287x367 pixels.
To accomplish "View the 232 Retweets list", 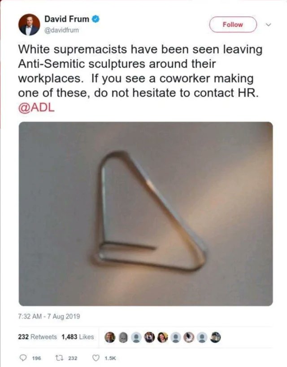I will 37,337.
